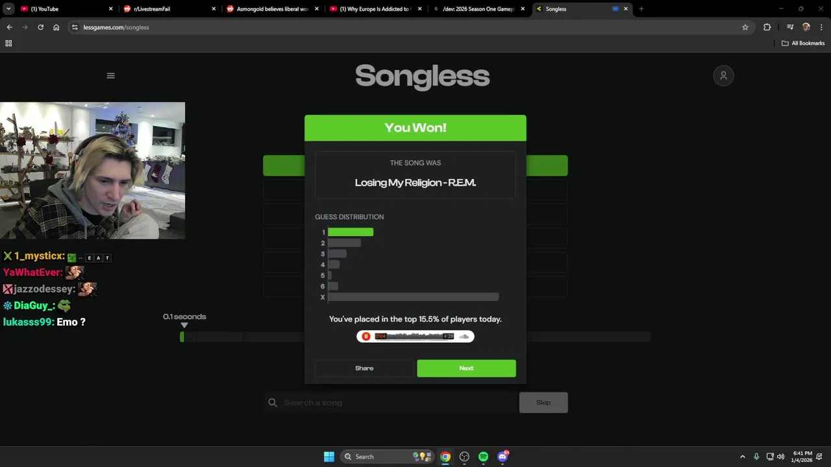The image size is (831, 467).
Task: Open the apps grid in bookmarks bar
Action: [8, 43]
